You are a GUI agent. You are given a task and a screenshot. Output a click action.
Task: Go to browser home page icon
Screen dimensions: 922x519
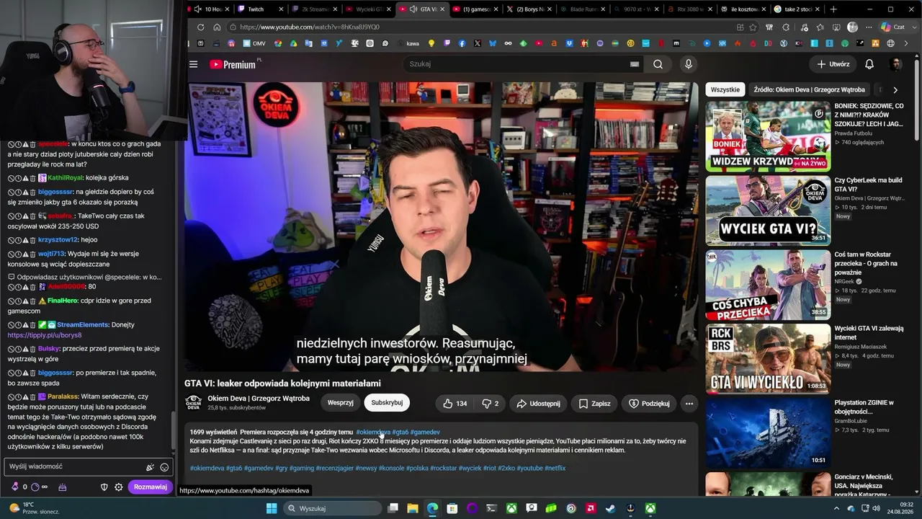point(217,27)
